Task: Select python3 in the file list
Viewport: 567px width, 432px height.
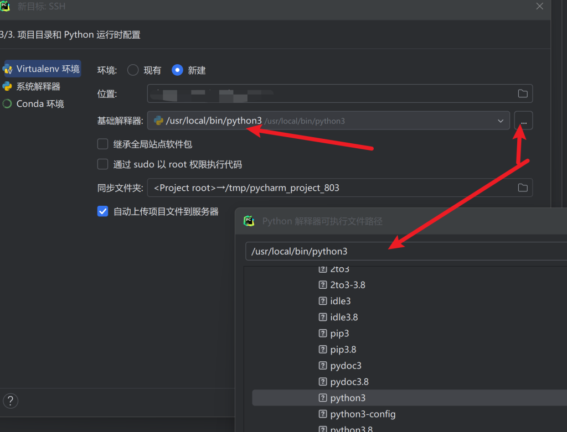Action: pos(348,398)
